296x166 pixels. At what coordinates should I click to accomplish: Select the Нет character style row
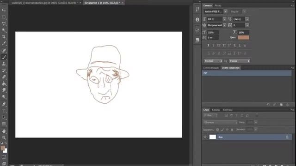[x=247, y=73]
